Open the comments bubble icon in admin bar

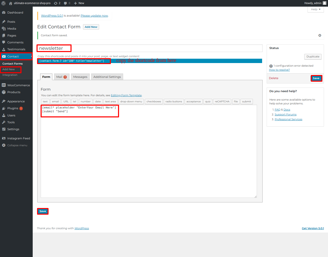(x=65, y=3)
